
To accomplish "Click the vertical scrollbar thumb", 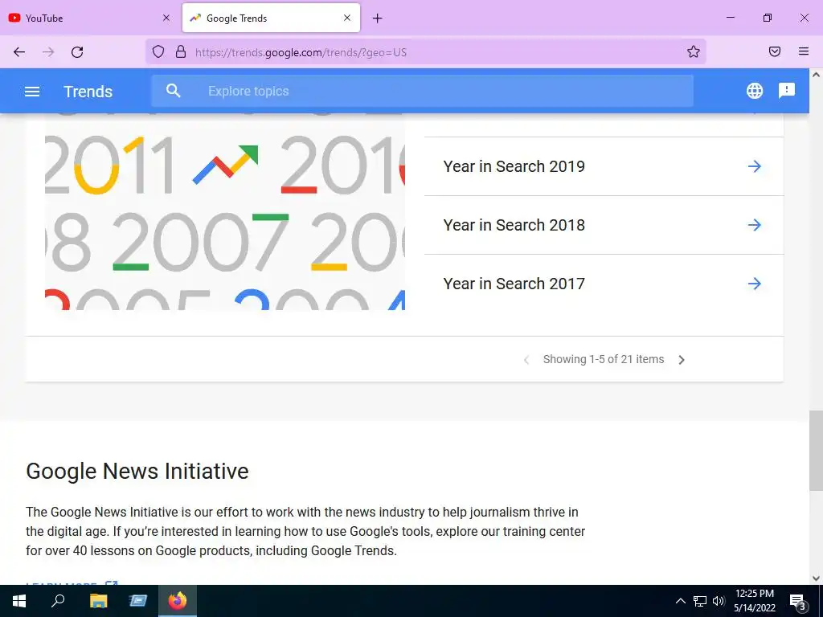I will pos(816,451).
